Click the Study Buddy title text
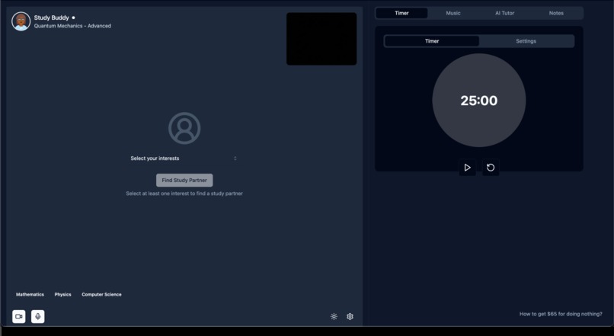This screenshot has width=614, height=336. point(51,18)
